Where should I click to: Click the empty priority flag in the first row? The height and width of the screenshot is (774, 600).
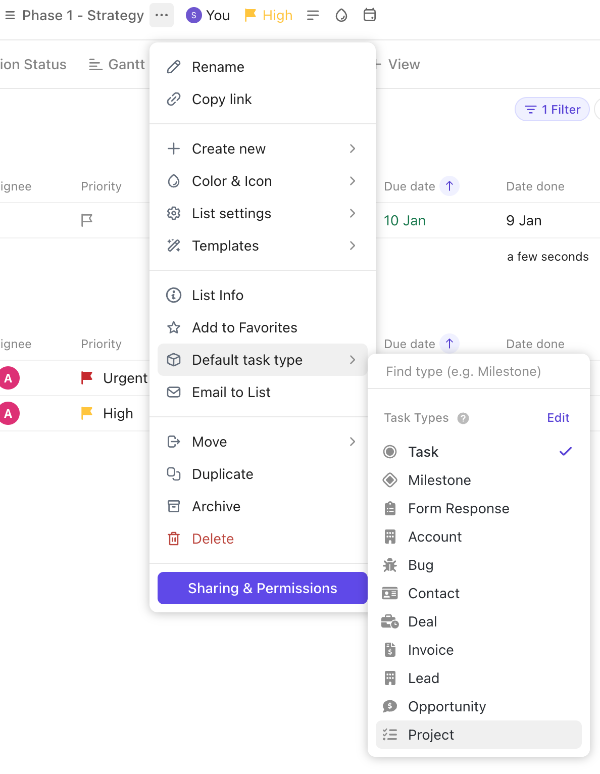tap(87, 220)
